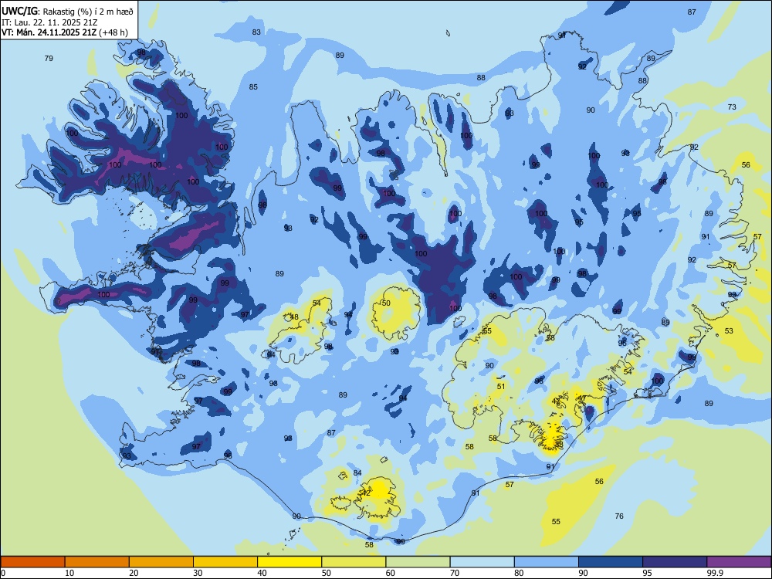Click the 40–50 bright yellow legend swatch
This screenshot has height=579, width=772.
[289, 562]
